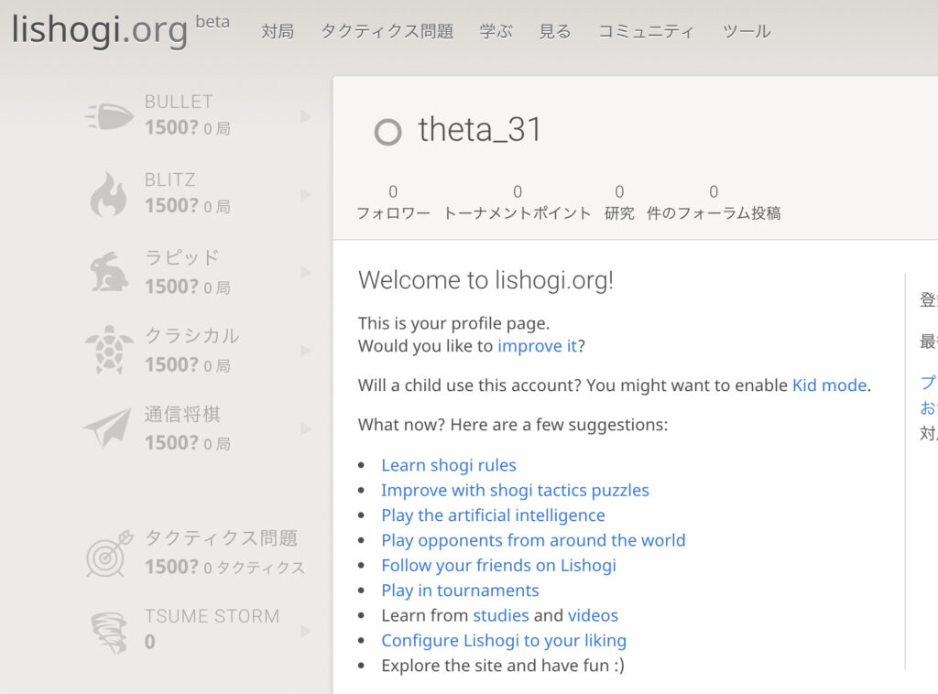Click the tornado Tsume Storm icon
Screen dimensions: 938x694
(x=109, y=631)
